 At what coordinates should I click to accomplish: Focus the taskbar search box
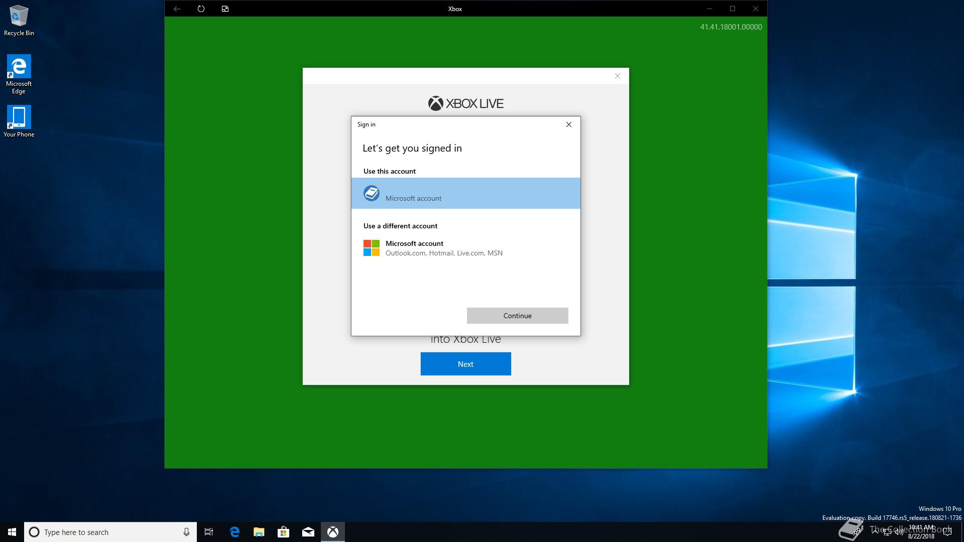point(110,532)
